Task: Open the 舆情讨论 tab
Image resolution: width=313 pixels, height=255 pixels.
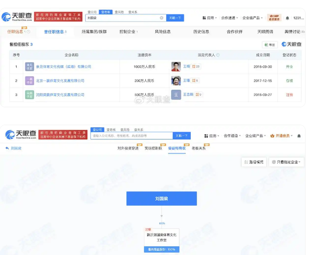Action: pos(294,32)
